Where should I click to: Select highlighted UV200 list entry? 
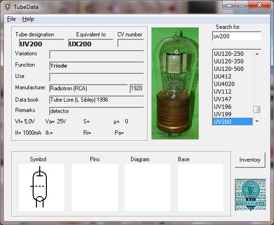tap(232, 121)
